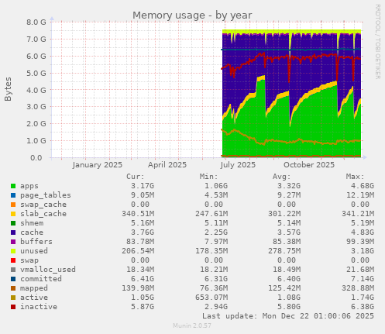
Task: Click the 'page_tables' legend label
Action: pyautogui.click(x=46, y=195)
